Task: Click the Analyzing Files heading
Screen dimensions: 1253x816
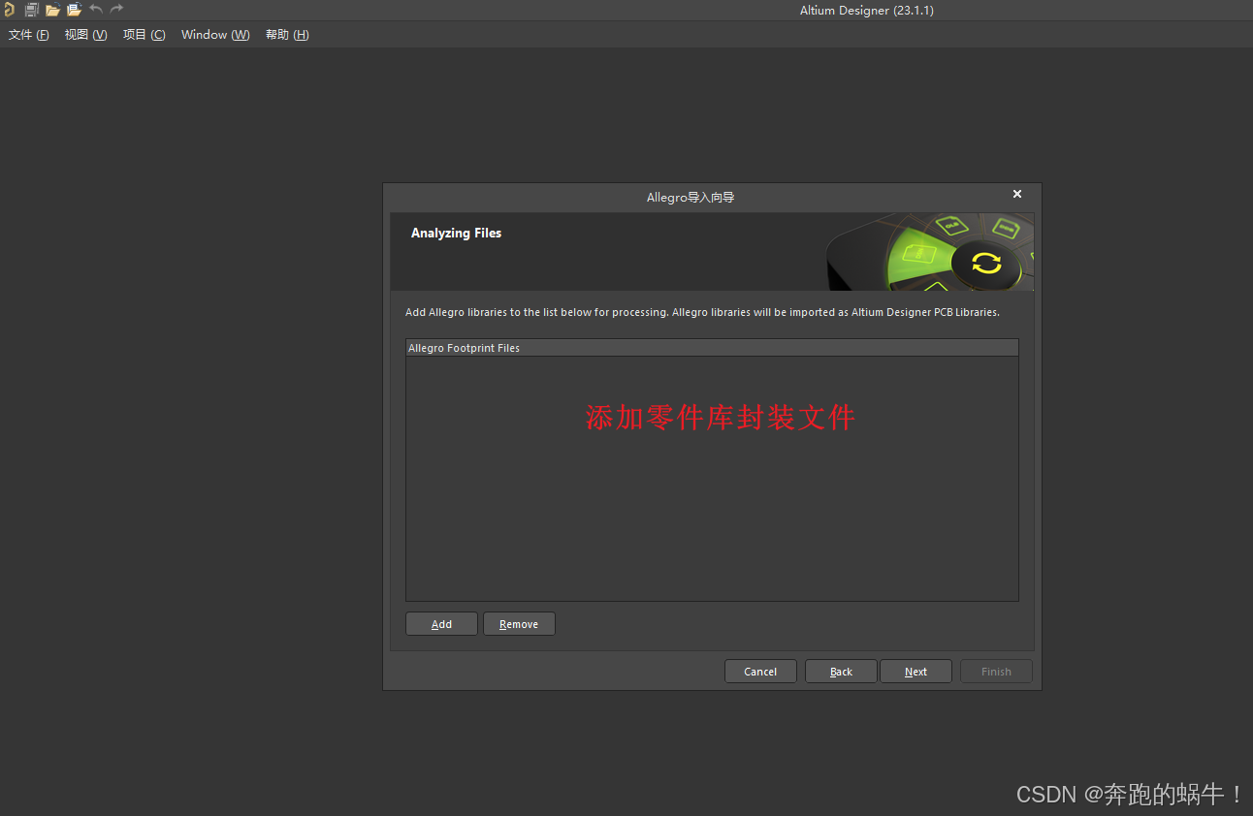Action: tap(456, 233)
